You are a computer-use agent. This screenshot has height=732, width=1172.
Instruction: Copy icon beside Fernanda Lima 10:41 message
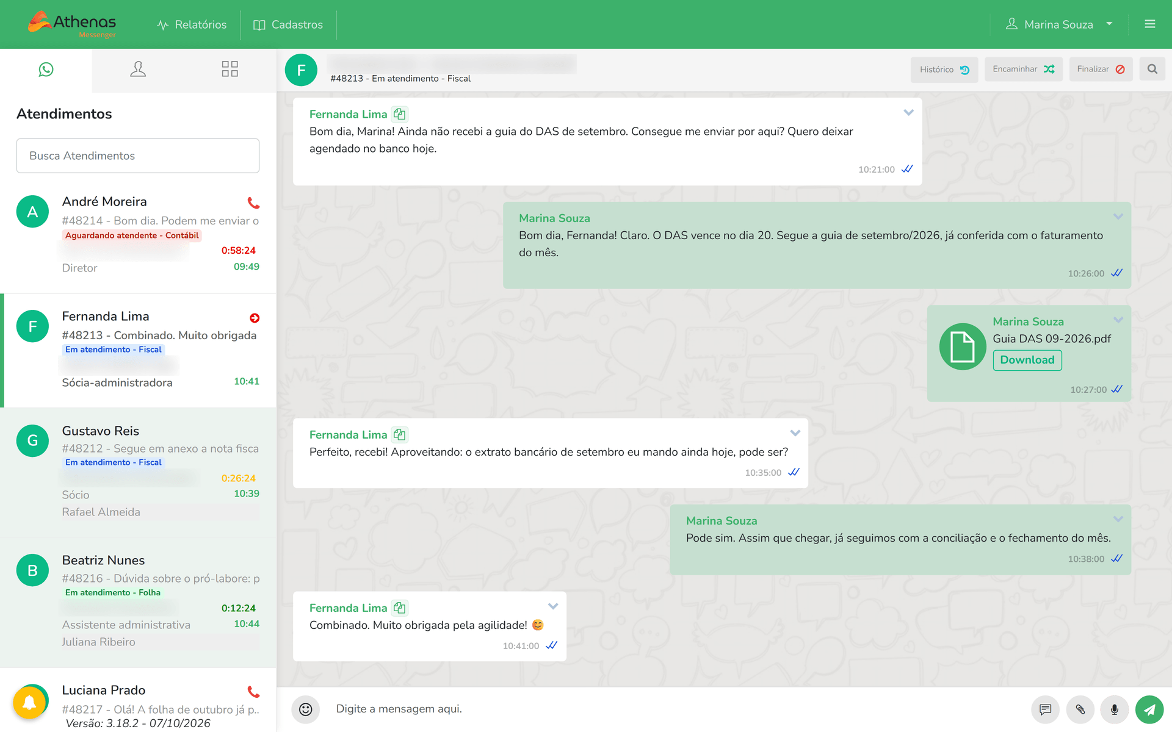pos(400,608)
